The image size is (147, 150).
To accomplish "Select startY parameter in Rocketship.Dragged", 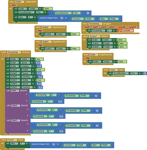I will click(x=95, y=27).
